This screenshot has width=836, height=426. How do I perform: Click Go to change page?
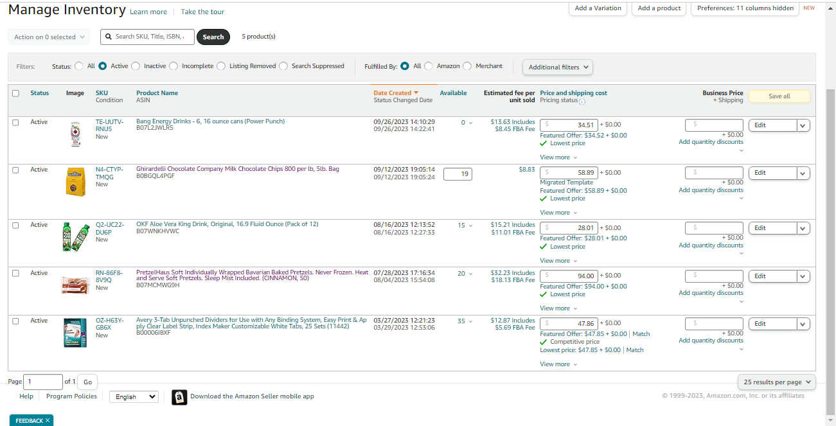pyautogui.click(x=87, y=382)
